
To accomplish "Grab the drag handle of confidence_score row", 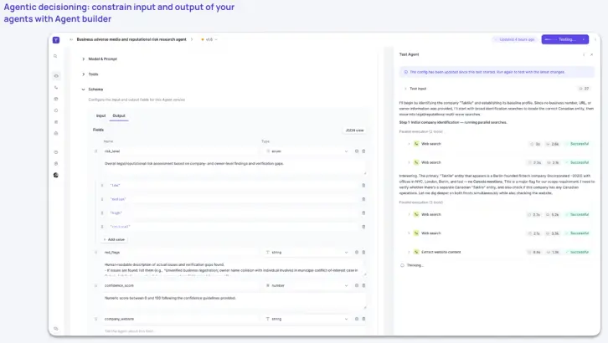I will coord(95,286).
